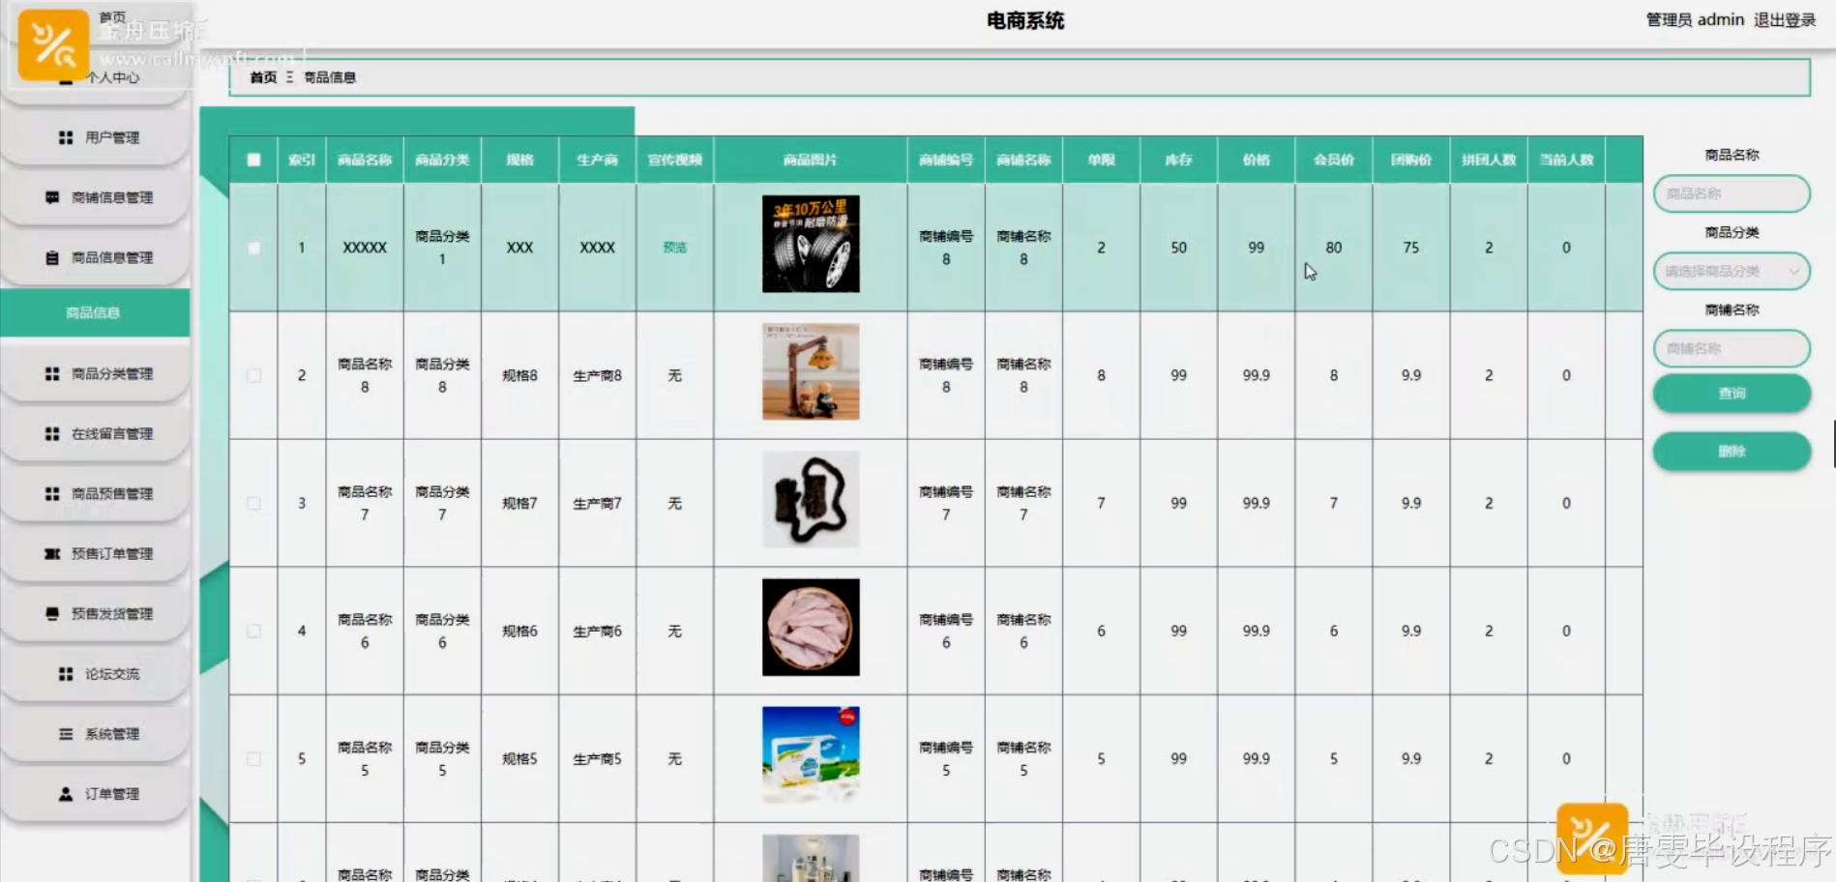Select the 商品信息 submenu item
The width and height of the screenshot is (1836, 882).
95,312
